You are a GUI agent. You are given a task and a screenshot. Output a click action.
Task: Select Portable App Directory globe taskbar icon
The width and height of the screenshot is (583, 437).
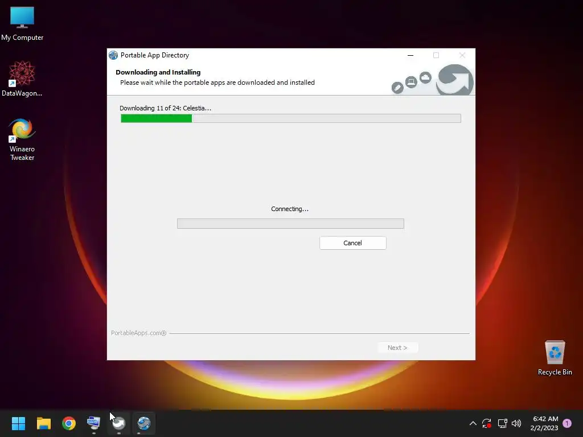tap(143, 423)
